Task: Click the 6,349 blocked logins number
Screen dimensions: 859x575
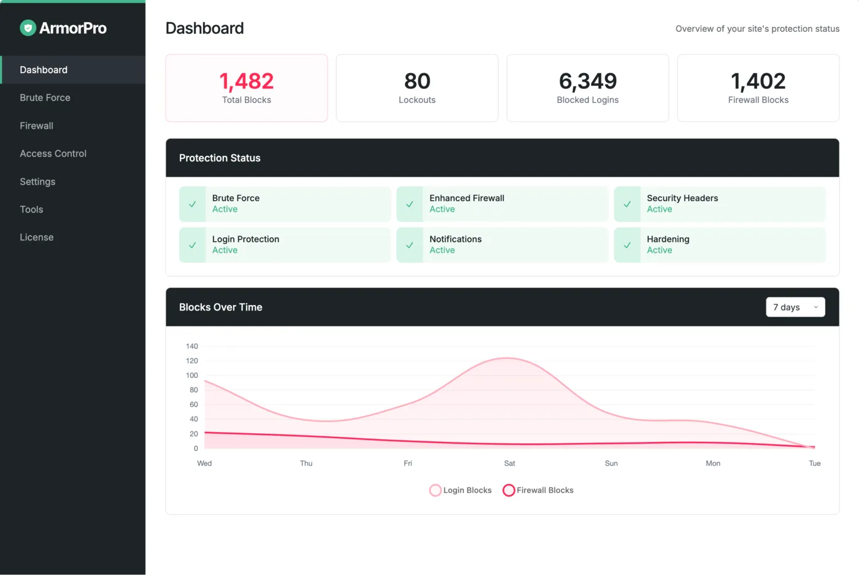Action: [588, 81]
